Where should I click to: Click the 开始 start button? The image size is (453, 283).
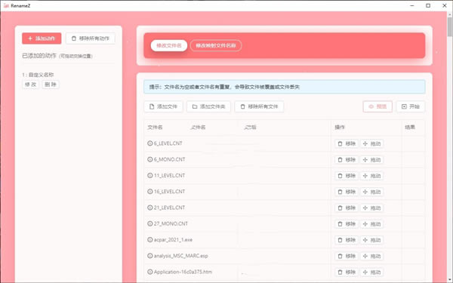tap(411, 106)
